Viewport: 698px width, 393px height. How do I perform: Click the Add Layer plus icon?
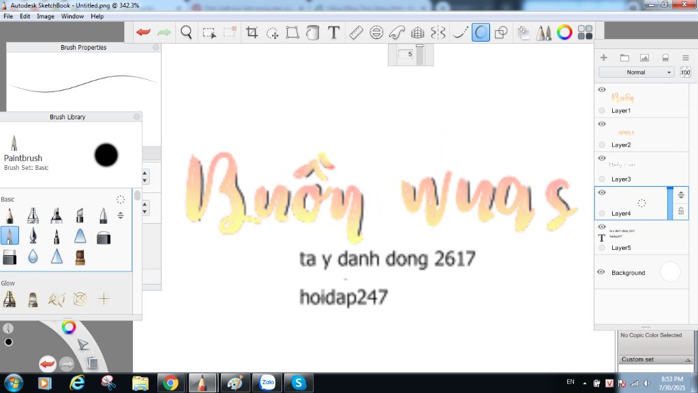[x=603, y=57]
